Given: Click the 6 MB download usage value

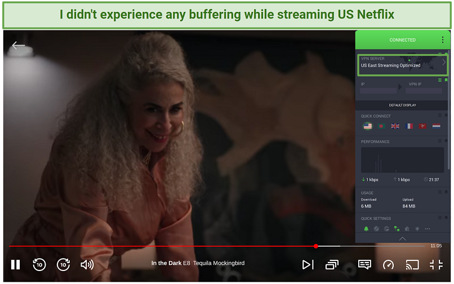Looking at the screenshot, I should (x=366, y=206).
